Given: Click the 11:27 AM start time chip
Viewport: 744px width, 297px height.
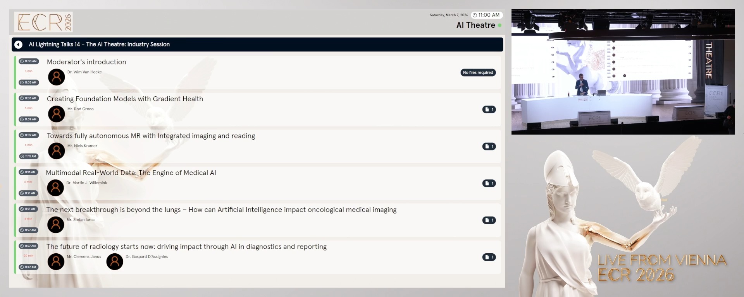Looking at the screenshot, I should pos(28,246).
